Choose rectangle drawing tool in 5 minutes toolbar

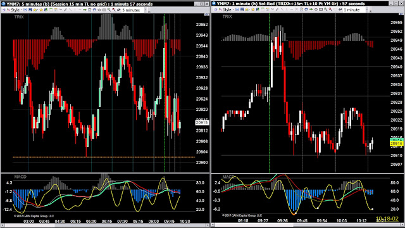[x=104, y=10]
